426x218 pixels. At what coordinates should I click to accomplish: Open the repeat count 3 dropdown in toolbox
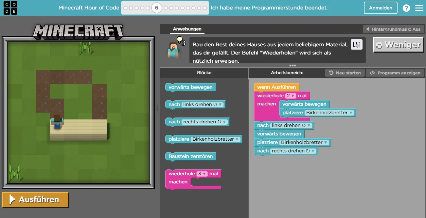point(202,174)
